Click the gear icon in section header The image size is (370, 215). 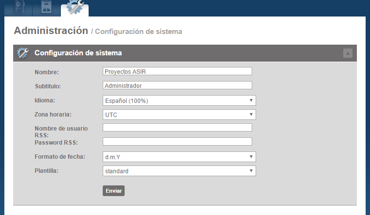(23, 53)
